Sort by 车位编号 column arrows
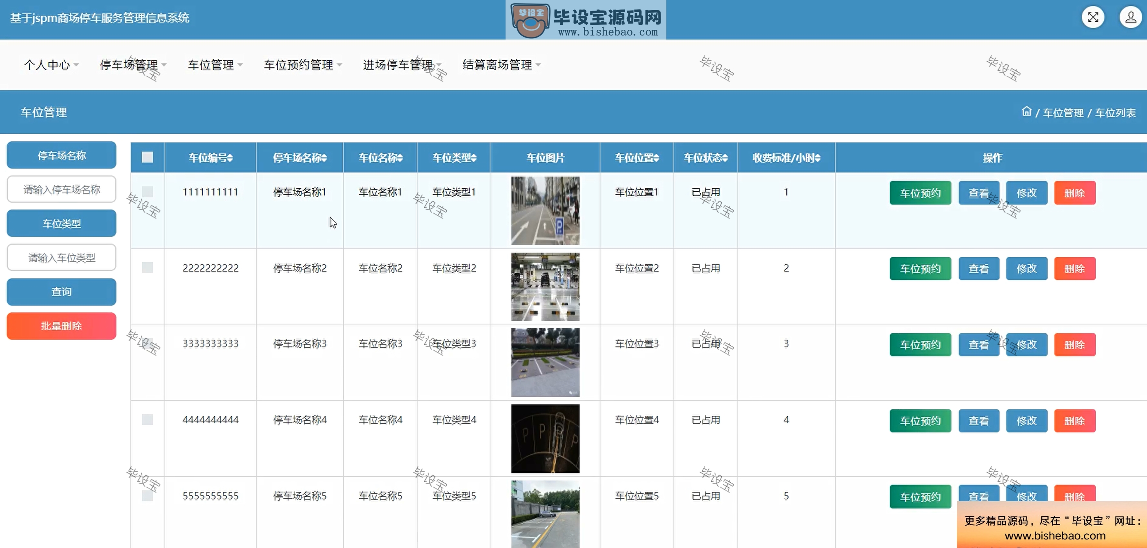The image size is (1147, 548). coord(229,158)
